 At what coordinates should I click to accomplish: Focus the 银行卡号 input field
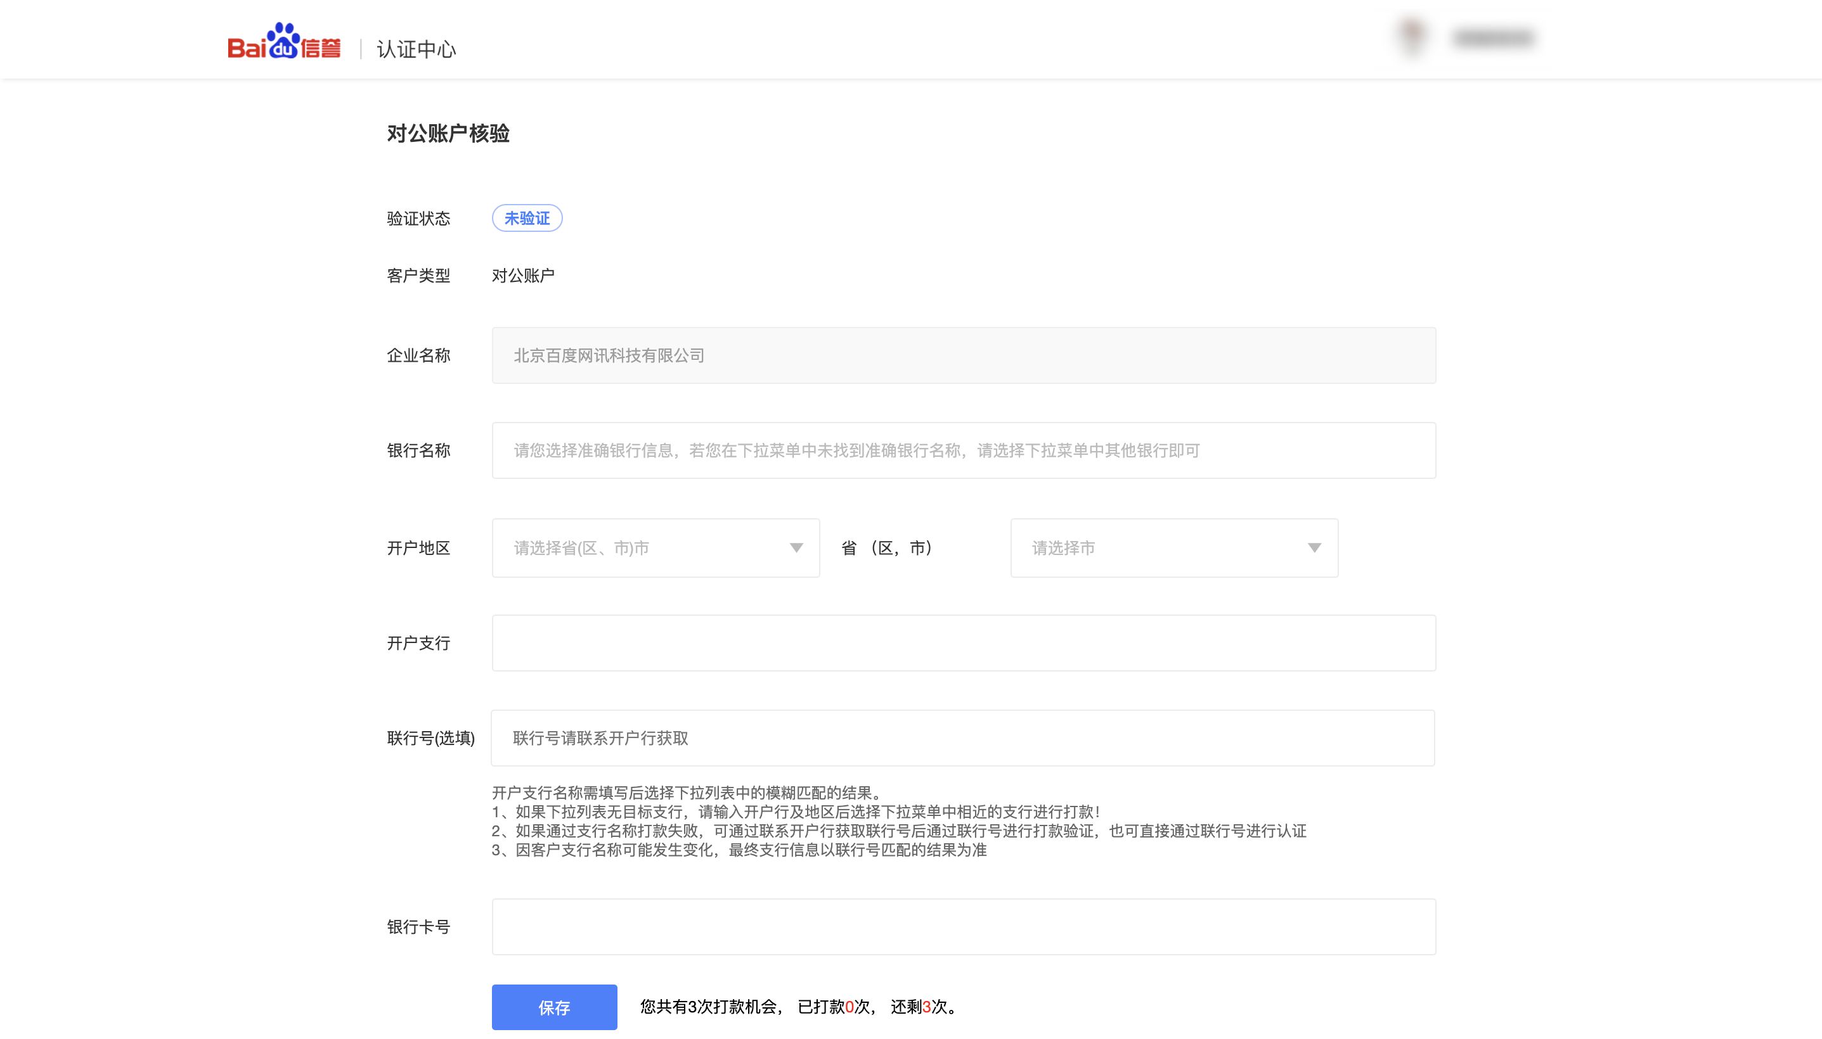[x=962, y=926]
